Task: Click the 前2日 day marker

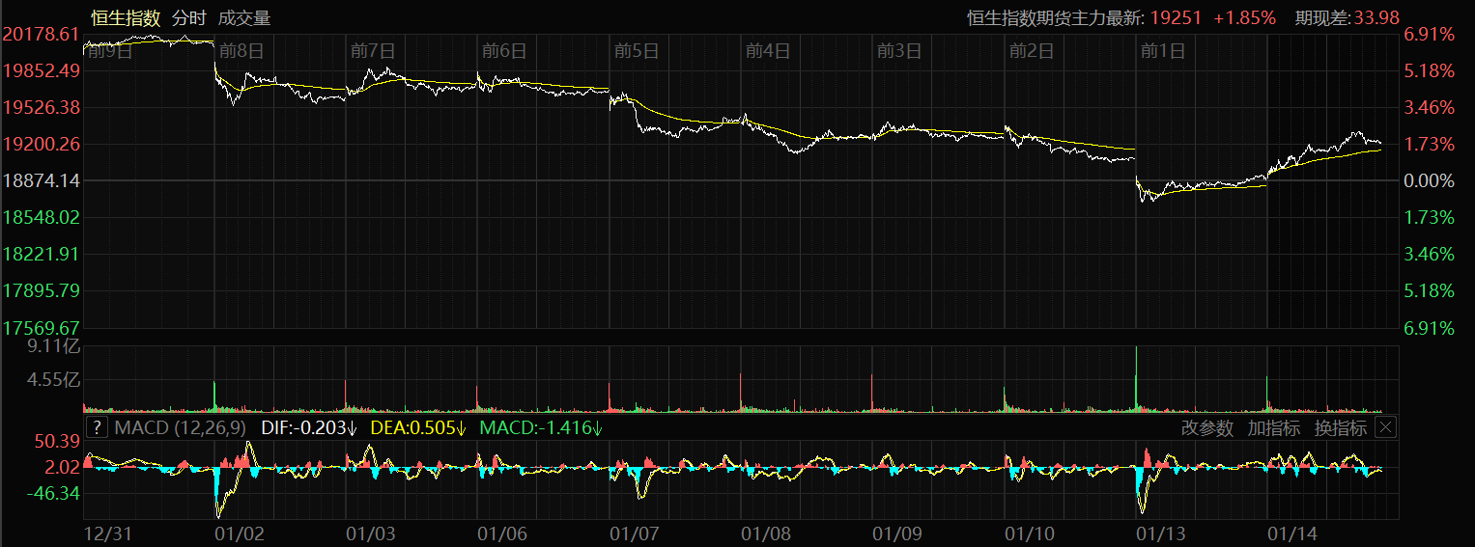Action: pos(1031,51)
